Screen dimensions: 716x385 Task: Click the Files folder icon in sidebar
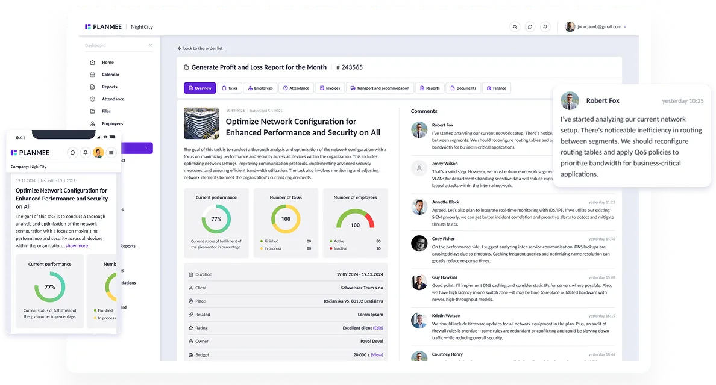point(92,112)
